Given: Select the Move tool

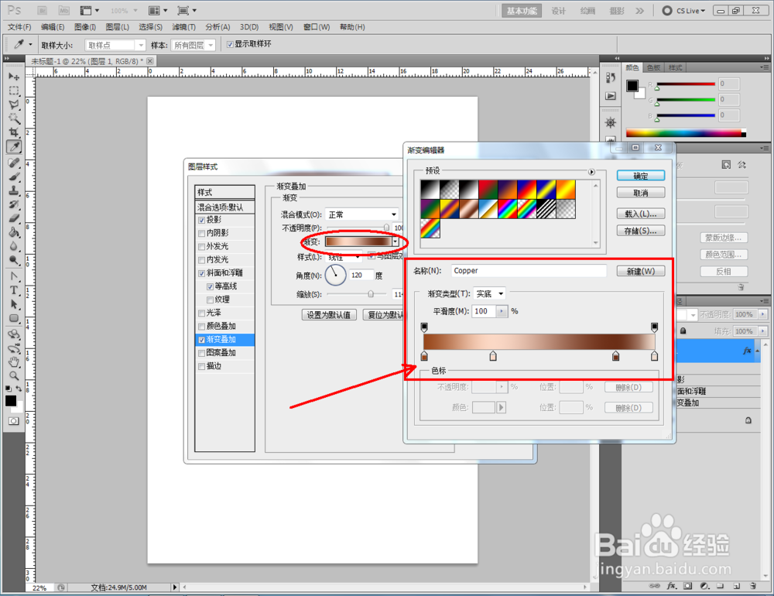Looking at the screenshot, I should coord(14,77).
